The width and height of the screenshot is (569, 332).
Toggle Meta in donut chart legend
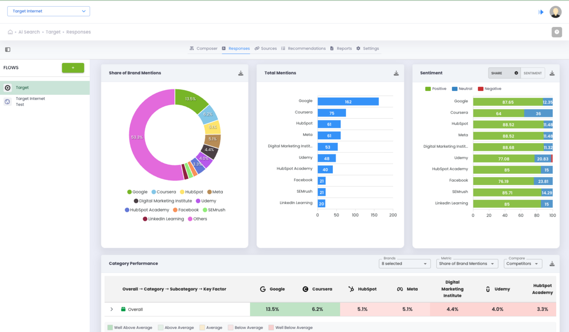pos(215,192)
